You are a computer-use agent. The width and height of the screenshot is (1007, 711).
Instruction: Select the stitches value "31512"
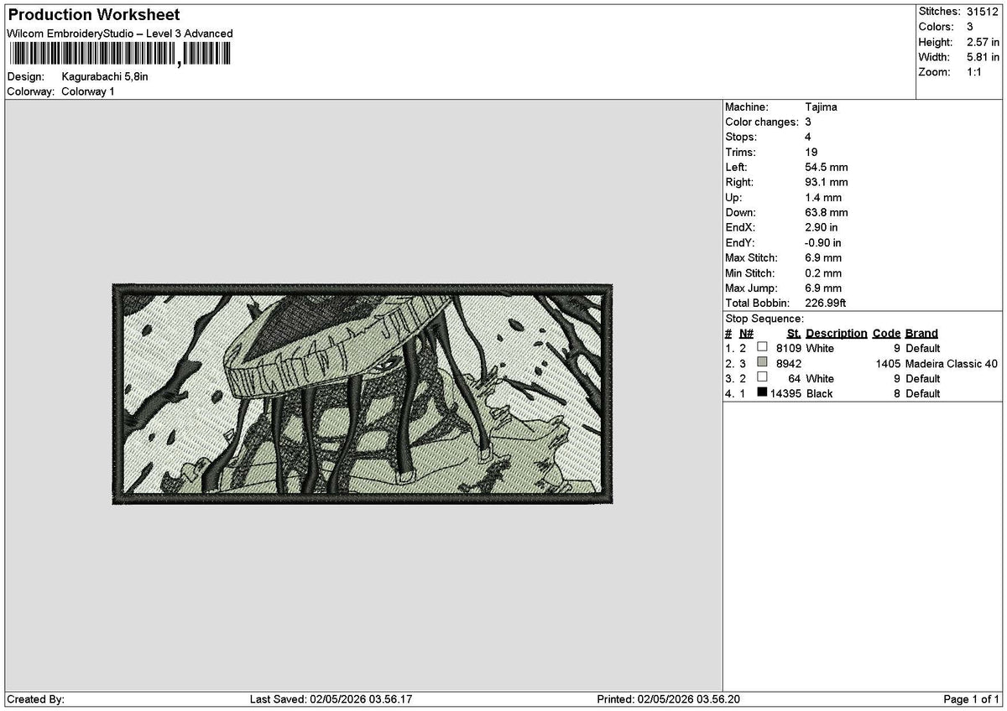pyautogui.click(x=983, y=12)
